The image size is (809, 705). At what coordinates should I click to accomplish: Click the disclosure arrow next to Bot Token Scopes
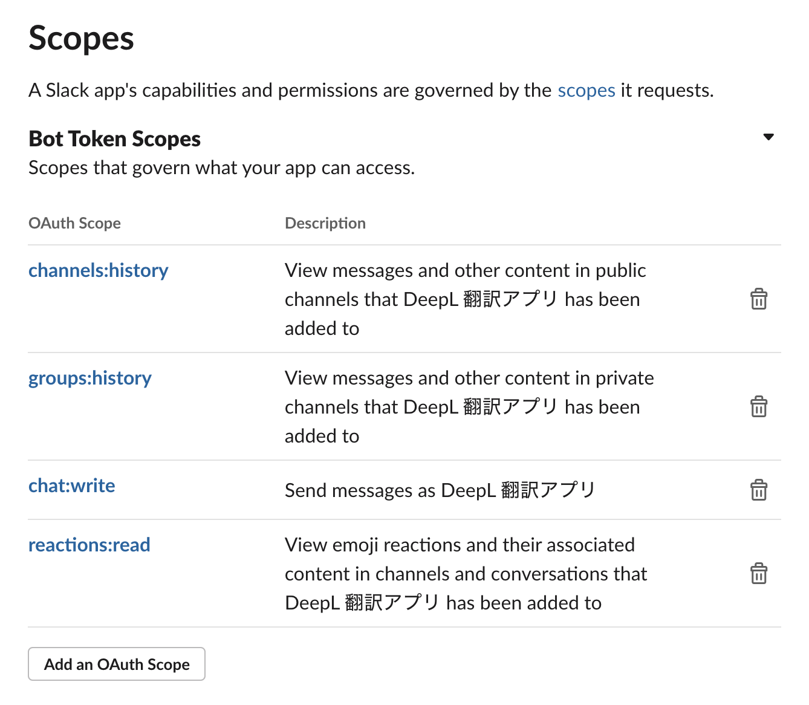(x=768, y=137)
